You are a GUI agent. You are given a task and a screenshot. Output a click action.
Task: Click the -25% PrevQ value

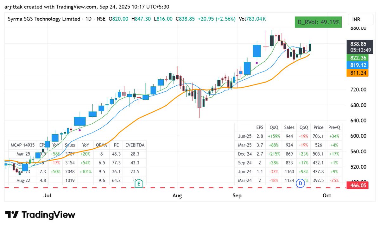click(x=334, y=181)
